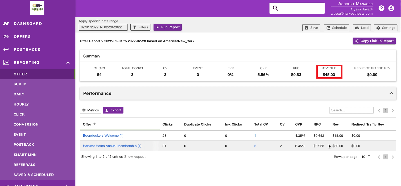Click the Postbacks arrow icon
This screenshot has height=186, width=401.
click(x=6, y=50)
